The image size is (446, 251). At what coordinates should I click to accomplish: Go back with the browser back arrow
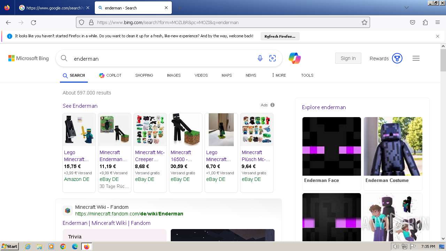pos(8,22)
